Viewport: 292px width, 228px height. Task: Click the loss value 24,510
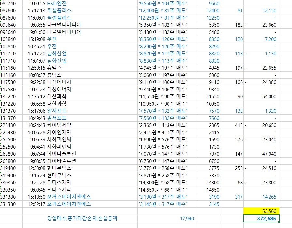[x=261, y=168]
